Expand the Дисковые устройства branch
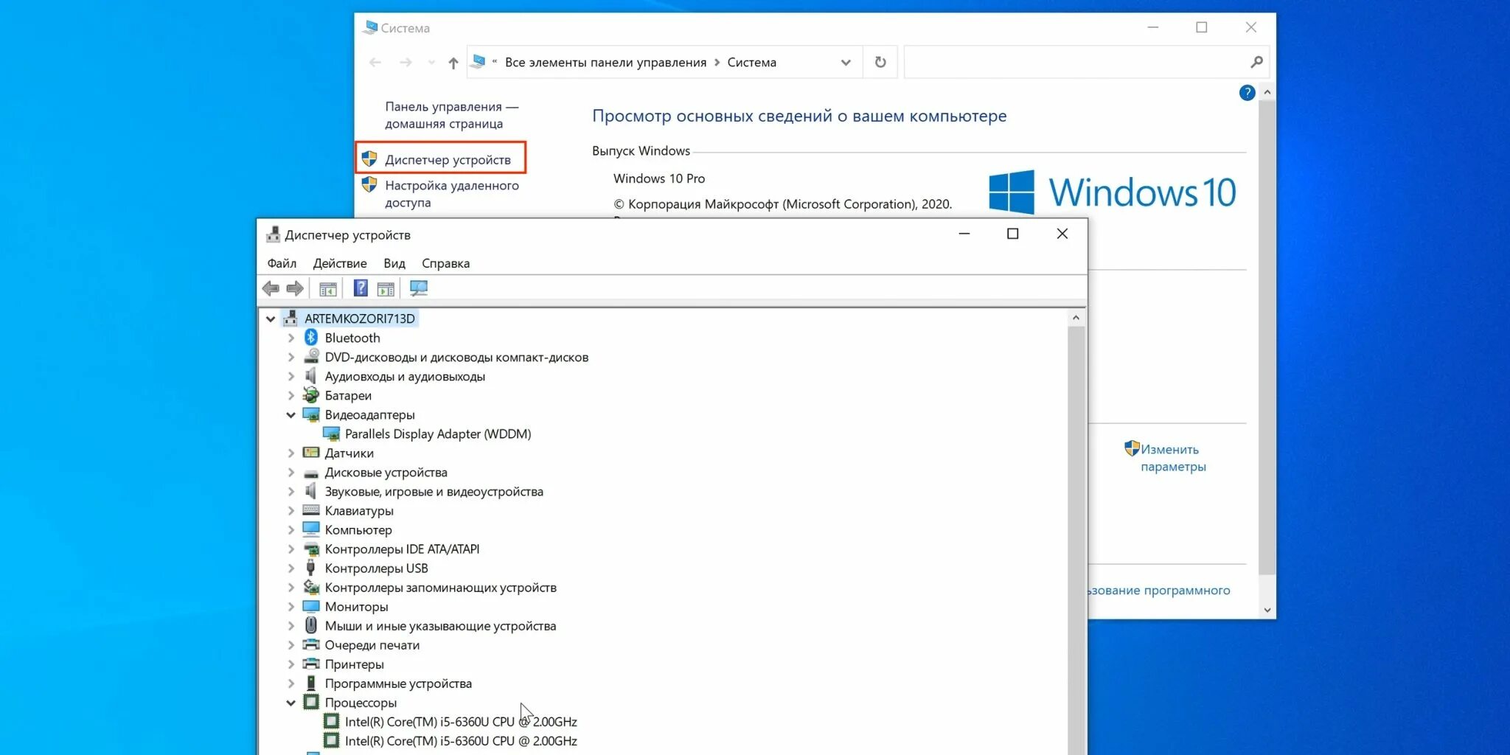This screenshot has width=1510, height=755. pyautogui.click(x=291, y=472)
